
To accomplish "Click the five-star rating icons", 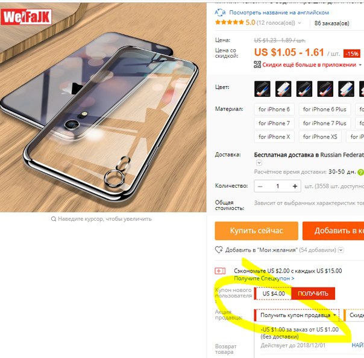I will [x=230, y=22].
